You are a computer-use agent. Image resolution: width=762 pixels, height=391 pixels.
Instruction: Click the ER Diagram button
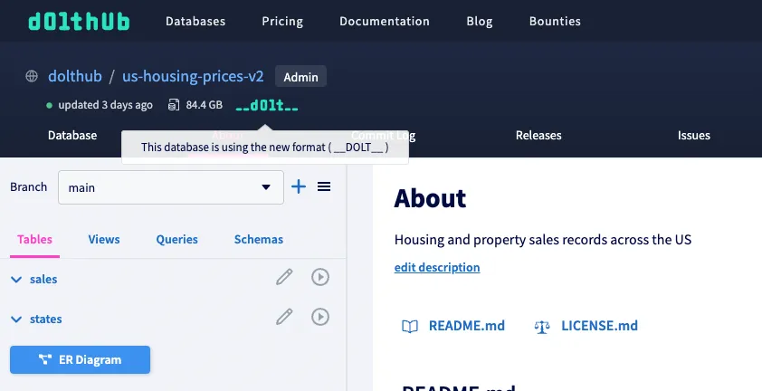click(80, 359)
